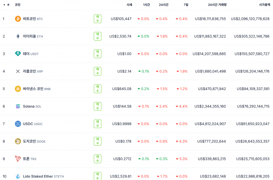Image resolution: width=273 pixels, height=180 pixels.
Task: Click the TRON TRX icon
Action: pyautogui.click(x=18, y=159)
